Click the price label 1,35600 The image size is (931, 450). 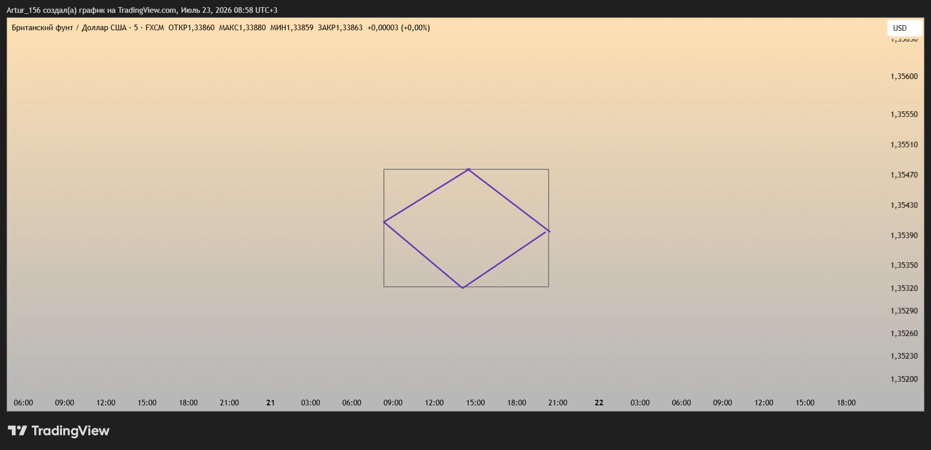pos(904,76)
